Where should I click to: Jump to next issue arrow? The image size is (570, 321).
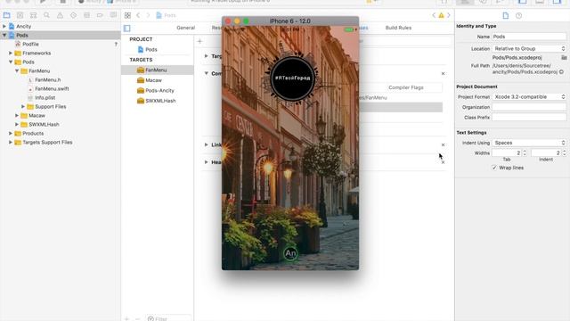point(449,15)
